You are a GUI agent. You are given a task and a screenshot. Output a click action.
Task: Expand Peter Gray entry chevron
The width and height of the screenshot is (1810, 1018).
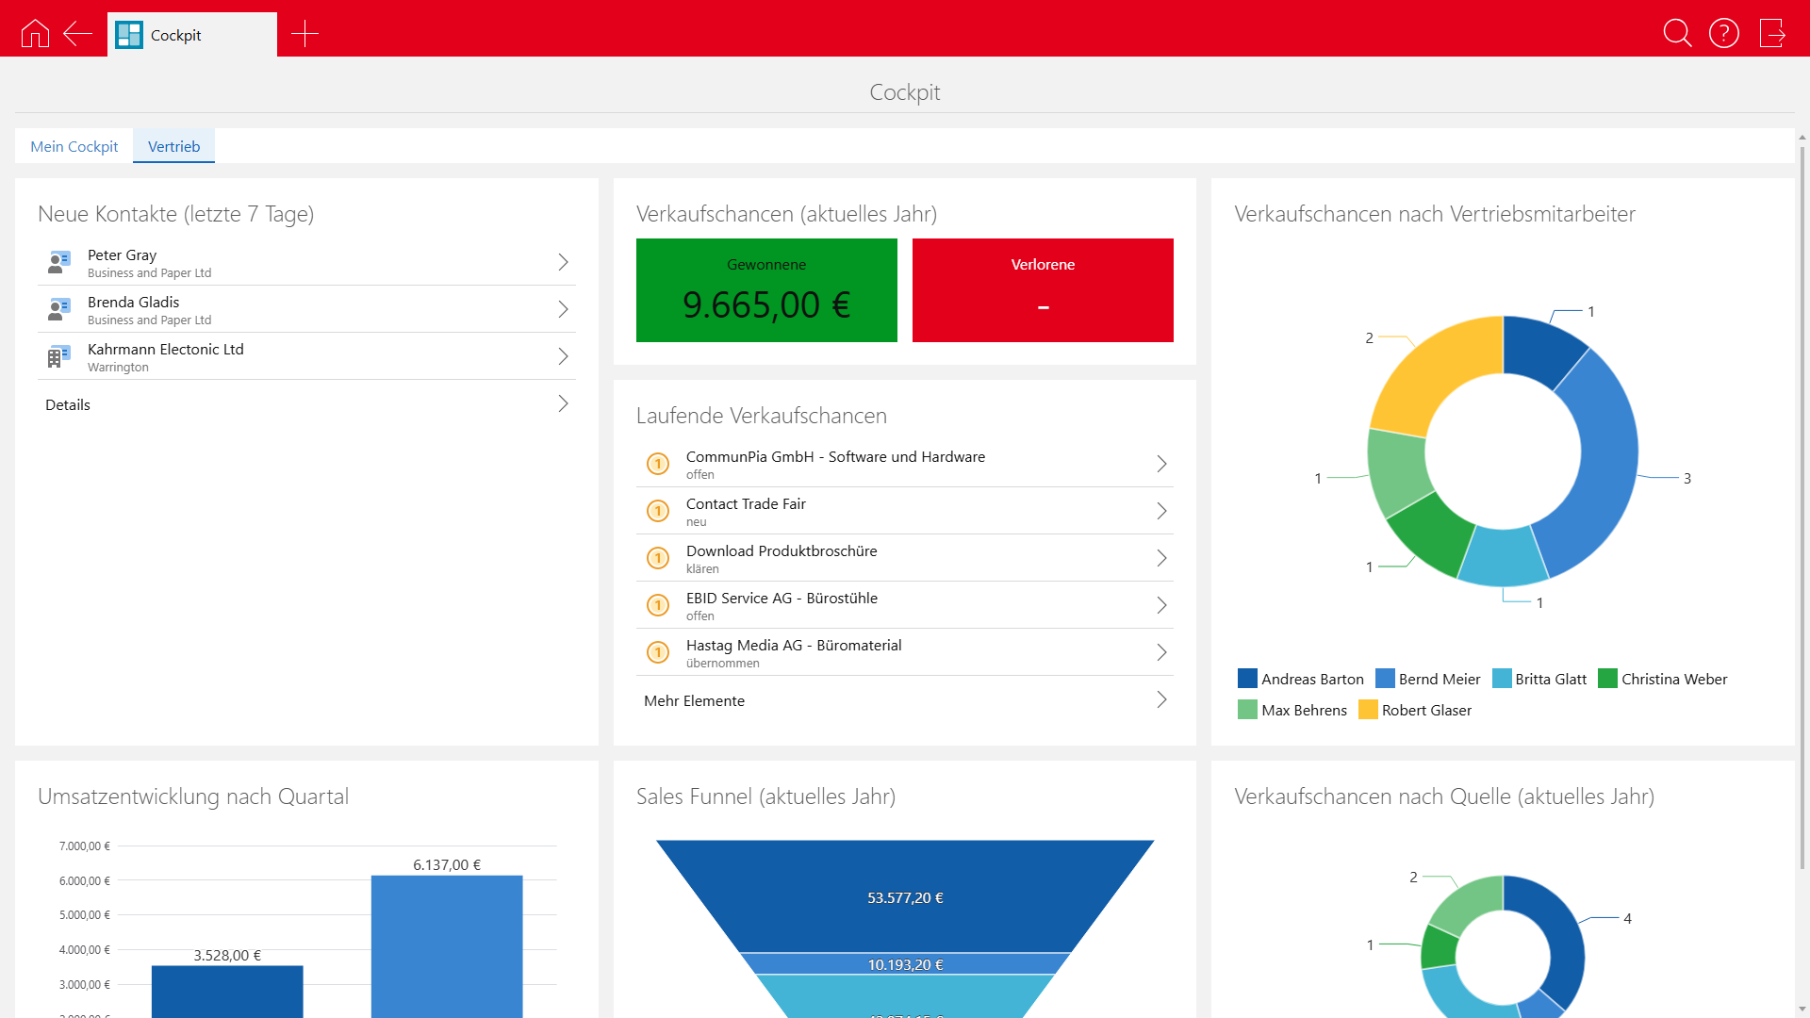(x=563, y=262)
